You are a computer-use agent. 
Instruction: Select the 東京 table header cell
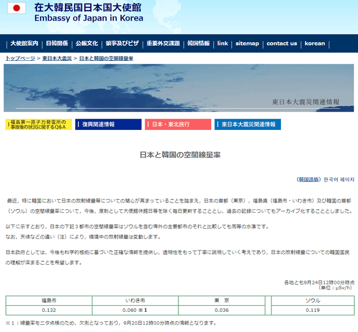[x=222, y=300]
